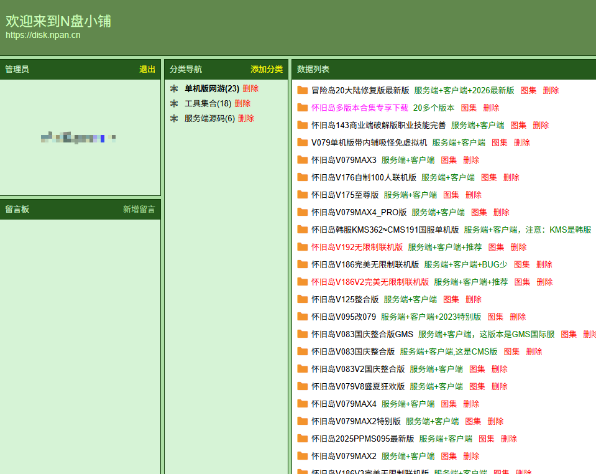Open 怀旧岛V175至尊版 entry

click(x=345, y=195)
